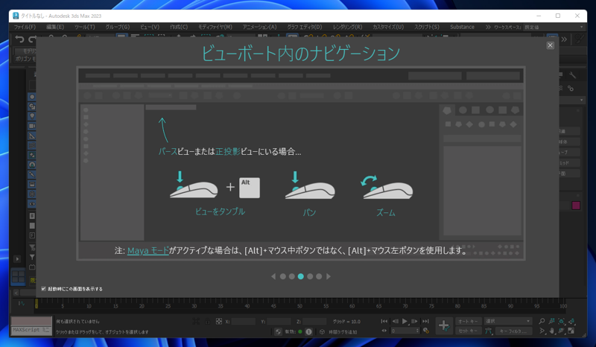The height and width of the screenshot is (347, 596).
Task: Click the X coordinate input field
Action: tap(244, 322)
